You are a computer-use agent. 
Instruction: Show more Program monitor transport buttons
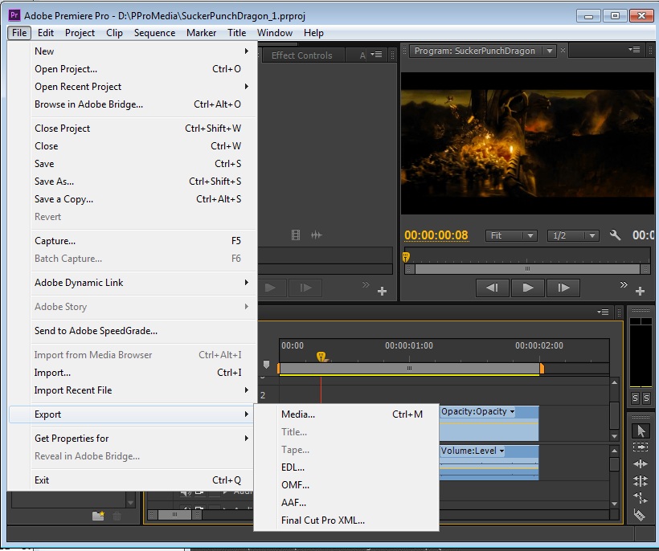pos(624,285)
